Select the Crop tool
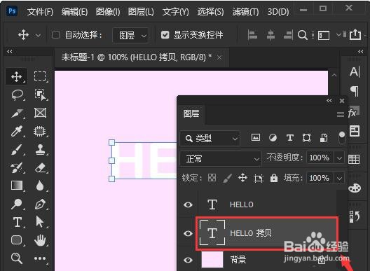The height and width of the screenshot is (271, 370). click(x=17, y=113)
